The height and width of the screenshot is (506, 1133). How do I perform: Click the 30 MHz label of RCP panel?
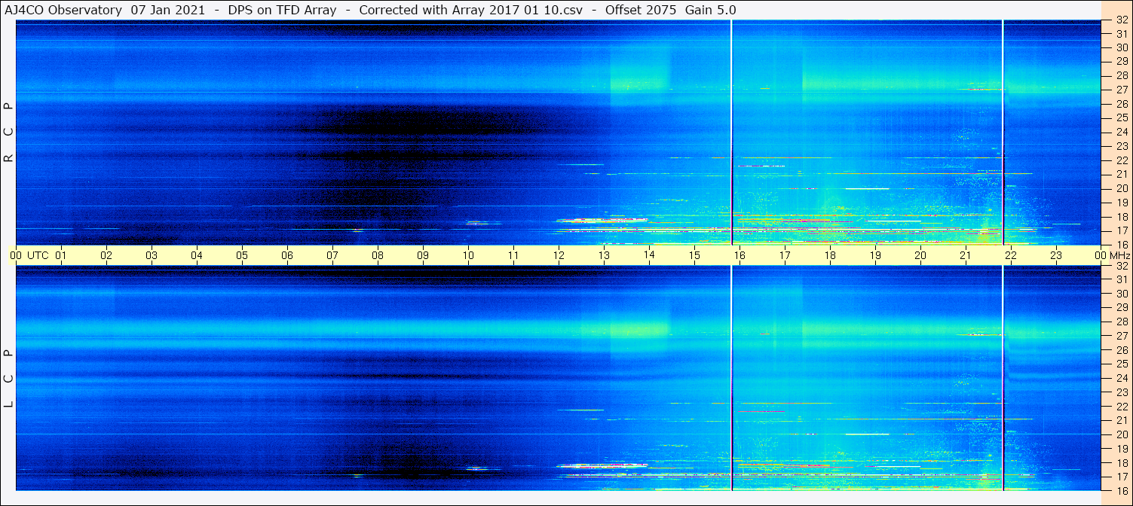pyautogui.click(x=1121, y=47)
